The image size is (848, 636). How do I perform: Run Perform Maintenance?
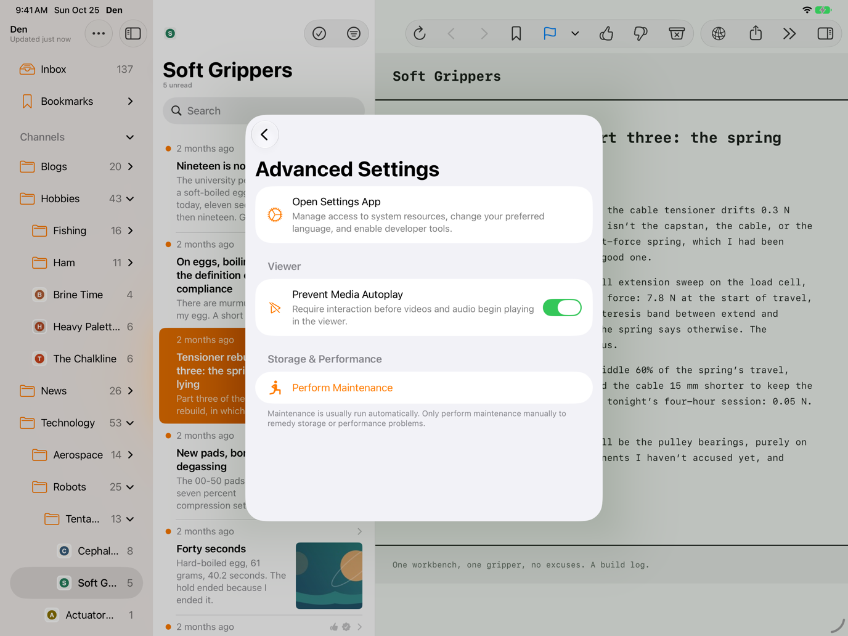click(x=424, y=388)
